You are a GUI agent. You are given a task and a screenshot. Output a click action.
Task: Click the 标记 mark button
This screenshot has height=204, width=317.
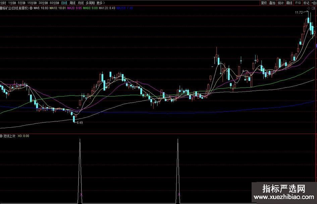[x=306, y=3]
